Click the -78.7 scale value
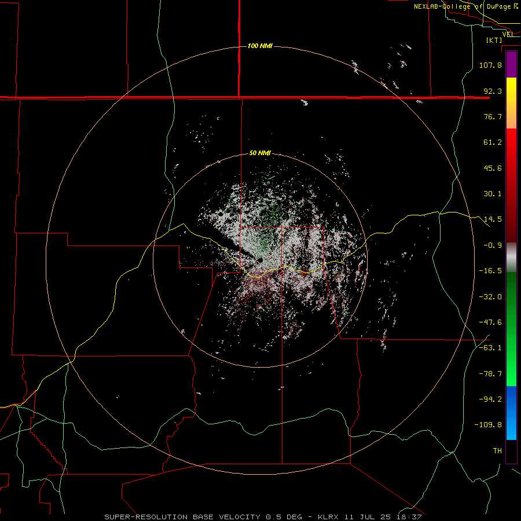521x521 pixels. coord(490,374)
